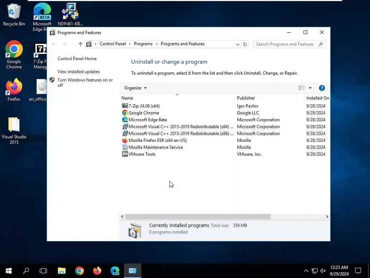Click the Control Panel icon in address bar

point(89,44)
